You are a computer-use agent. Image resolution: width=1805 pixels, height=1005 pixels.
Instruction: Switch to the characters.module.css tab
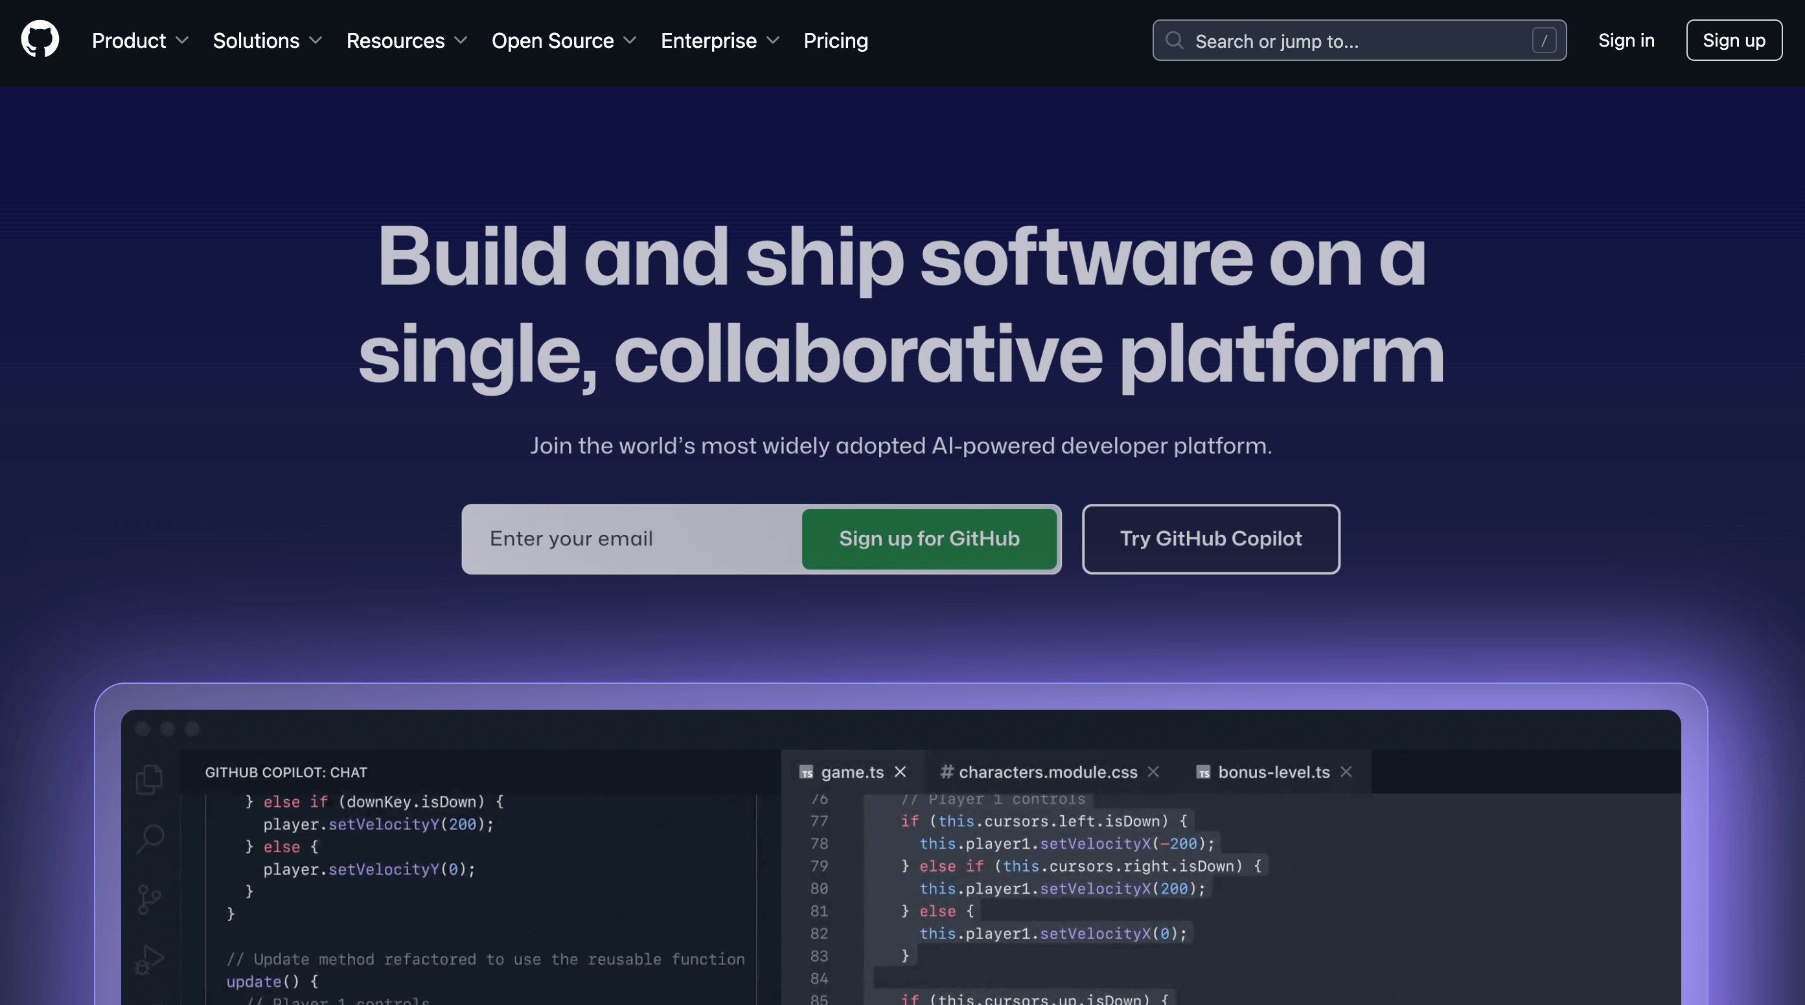click(x=1047, y=772)
